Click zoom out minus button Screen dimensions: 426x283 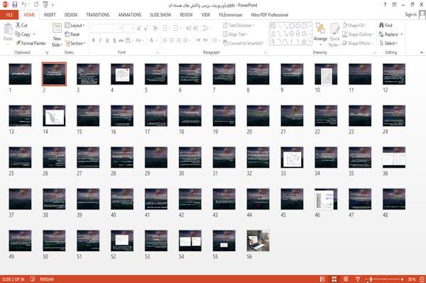pyautogui.click(x=366, y=279)
